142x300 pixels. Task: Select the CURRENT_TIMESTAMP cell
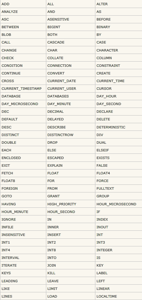(x=23, y=89)
